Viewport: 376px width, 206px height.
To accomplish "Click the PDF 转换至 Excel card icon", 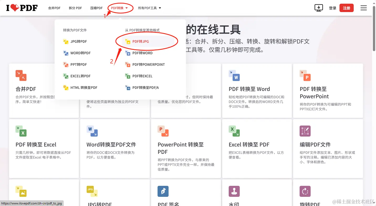I will [x=21, y=131].
